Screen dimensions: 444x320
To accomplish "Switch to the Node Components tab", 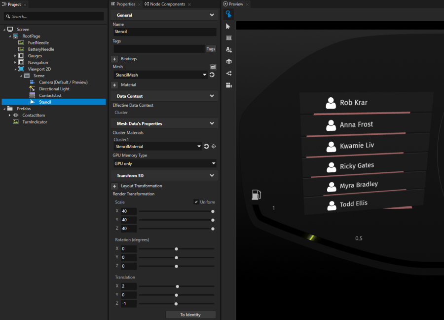I will tap(165, 4).
